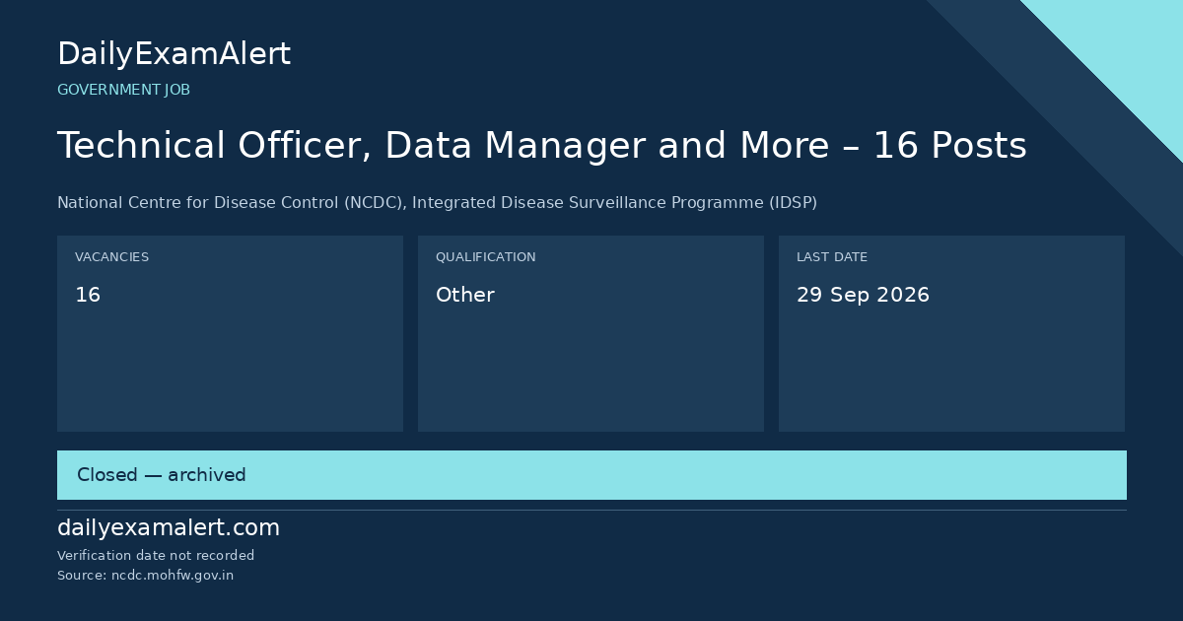Click the VACANCIES card label
The image size is (1183, 621).
[111, 257]
